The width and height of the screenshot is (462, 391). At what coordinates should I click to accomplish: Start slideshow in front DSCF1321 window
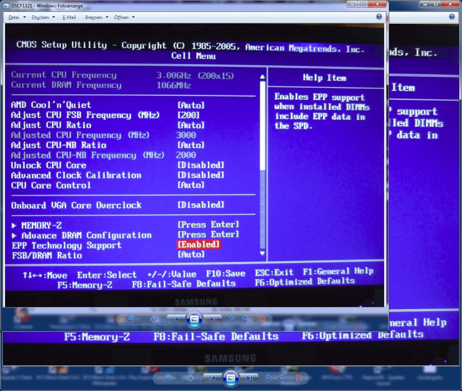pos(194,319)
